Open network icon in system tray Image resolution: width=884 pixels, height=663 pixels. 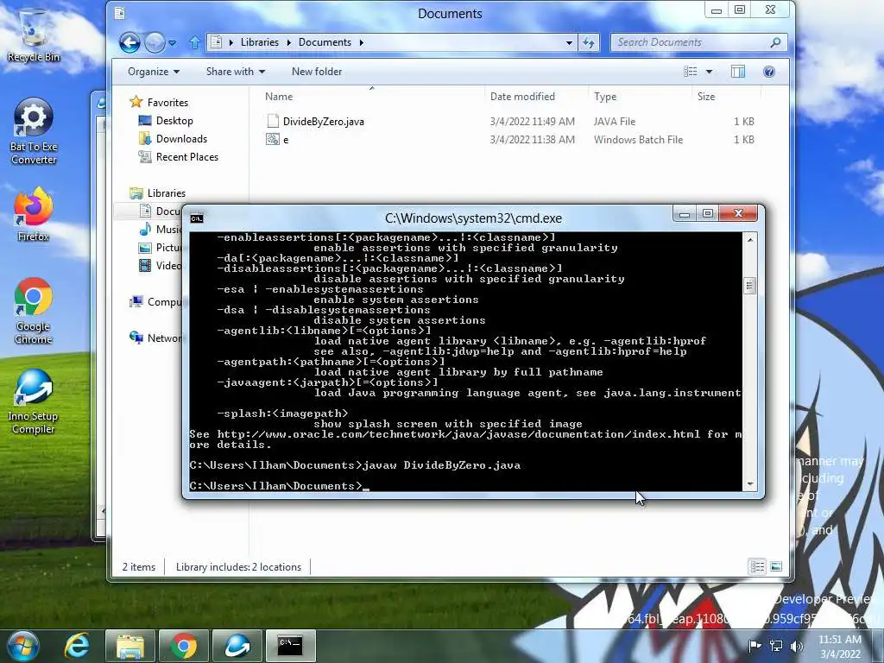coord(776,646)
